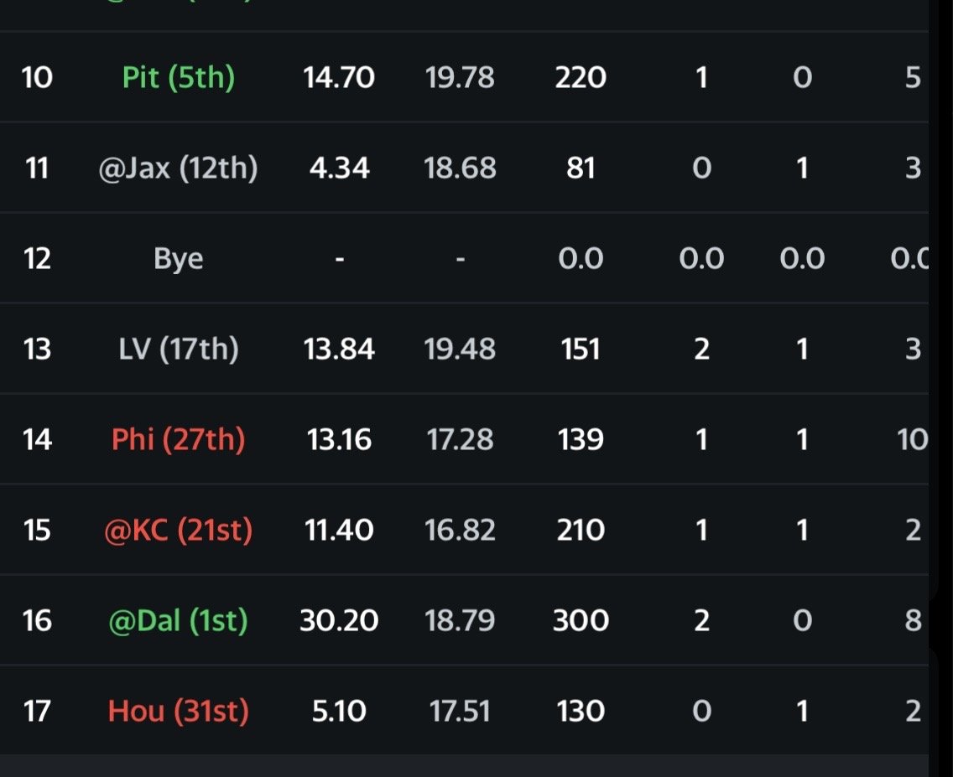
Task: Click the @Jax (12th) opponent link
Action: (179, 168)
